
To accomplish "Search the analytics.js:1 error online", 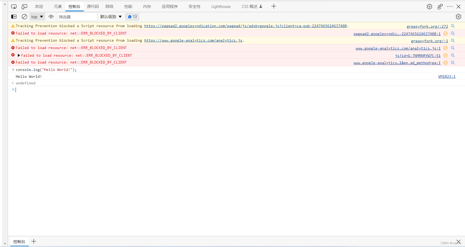I will (x=453, y=48).
